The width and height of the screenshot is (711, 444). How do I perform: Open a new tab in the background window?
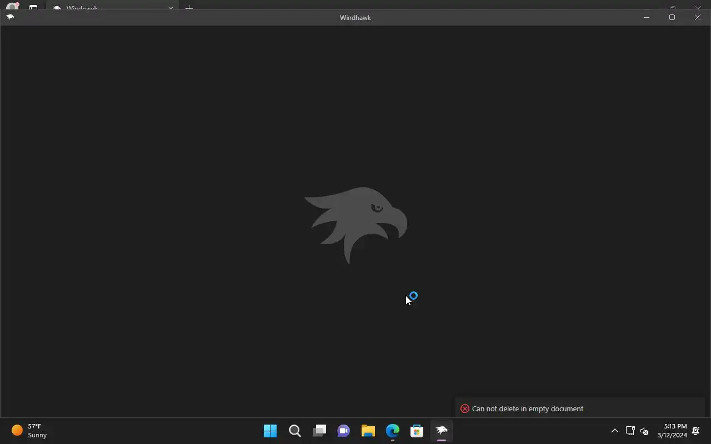pyautogui.click(x=189, y=8)
